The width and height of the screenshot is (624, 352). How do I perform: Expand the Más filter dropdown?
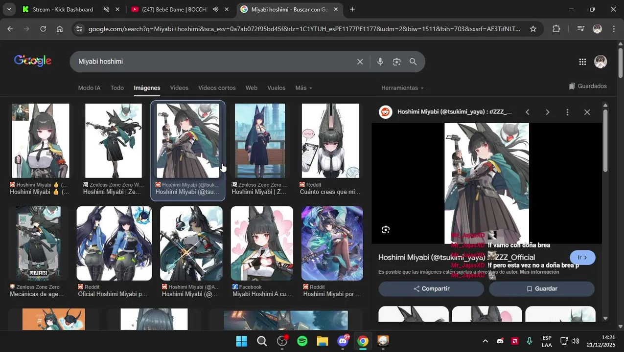click(x=303, y=88)
